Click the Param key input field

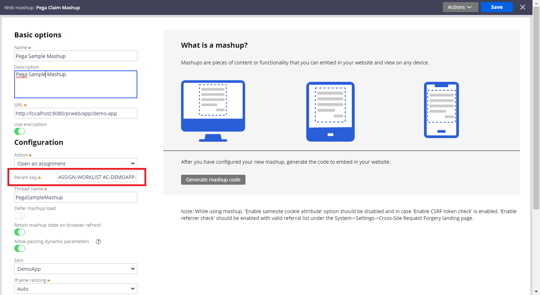point(97,177)
